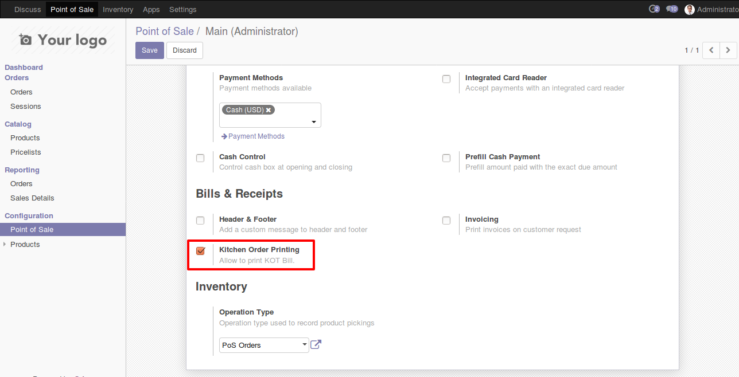The height and width of the screenshot is (377, 739).
Task: Click the next record arrow
Action: coord(728,50)
